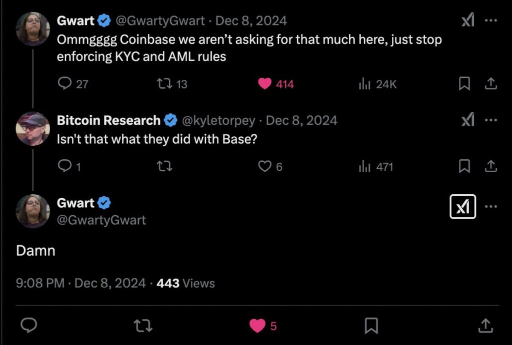512x345 pixels.
Task: Open Bitcoin Research profile picture
Action: click(x=33, y=129)
